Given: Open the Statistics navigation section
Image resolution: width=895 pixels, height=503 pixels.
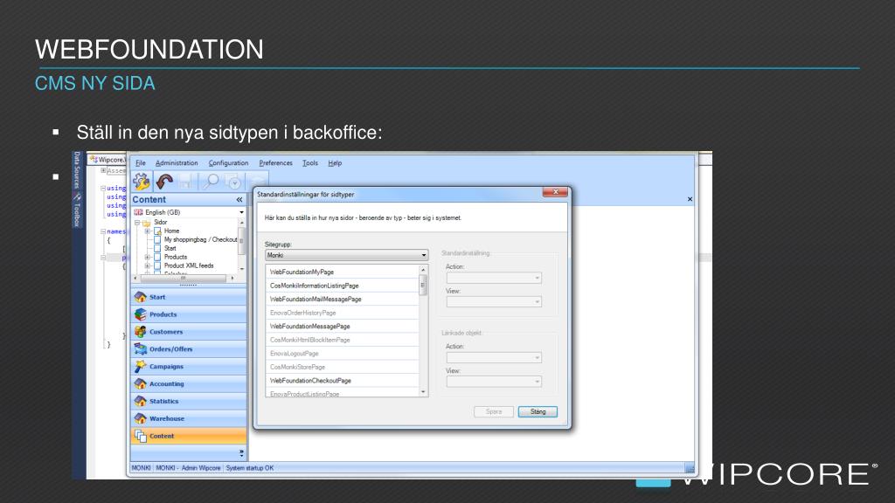Looking at the screenshot, I should click(x=189, y=401).
